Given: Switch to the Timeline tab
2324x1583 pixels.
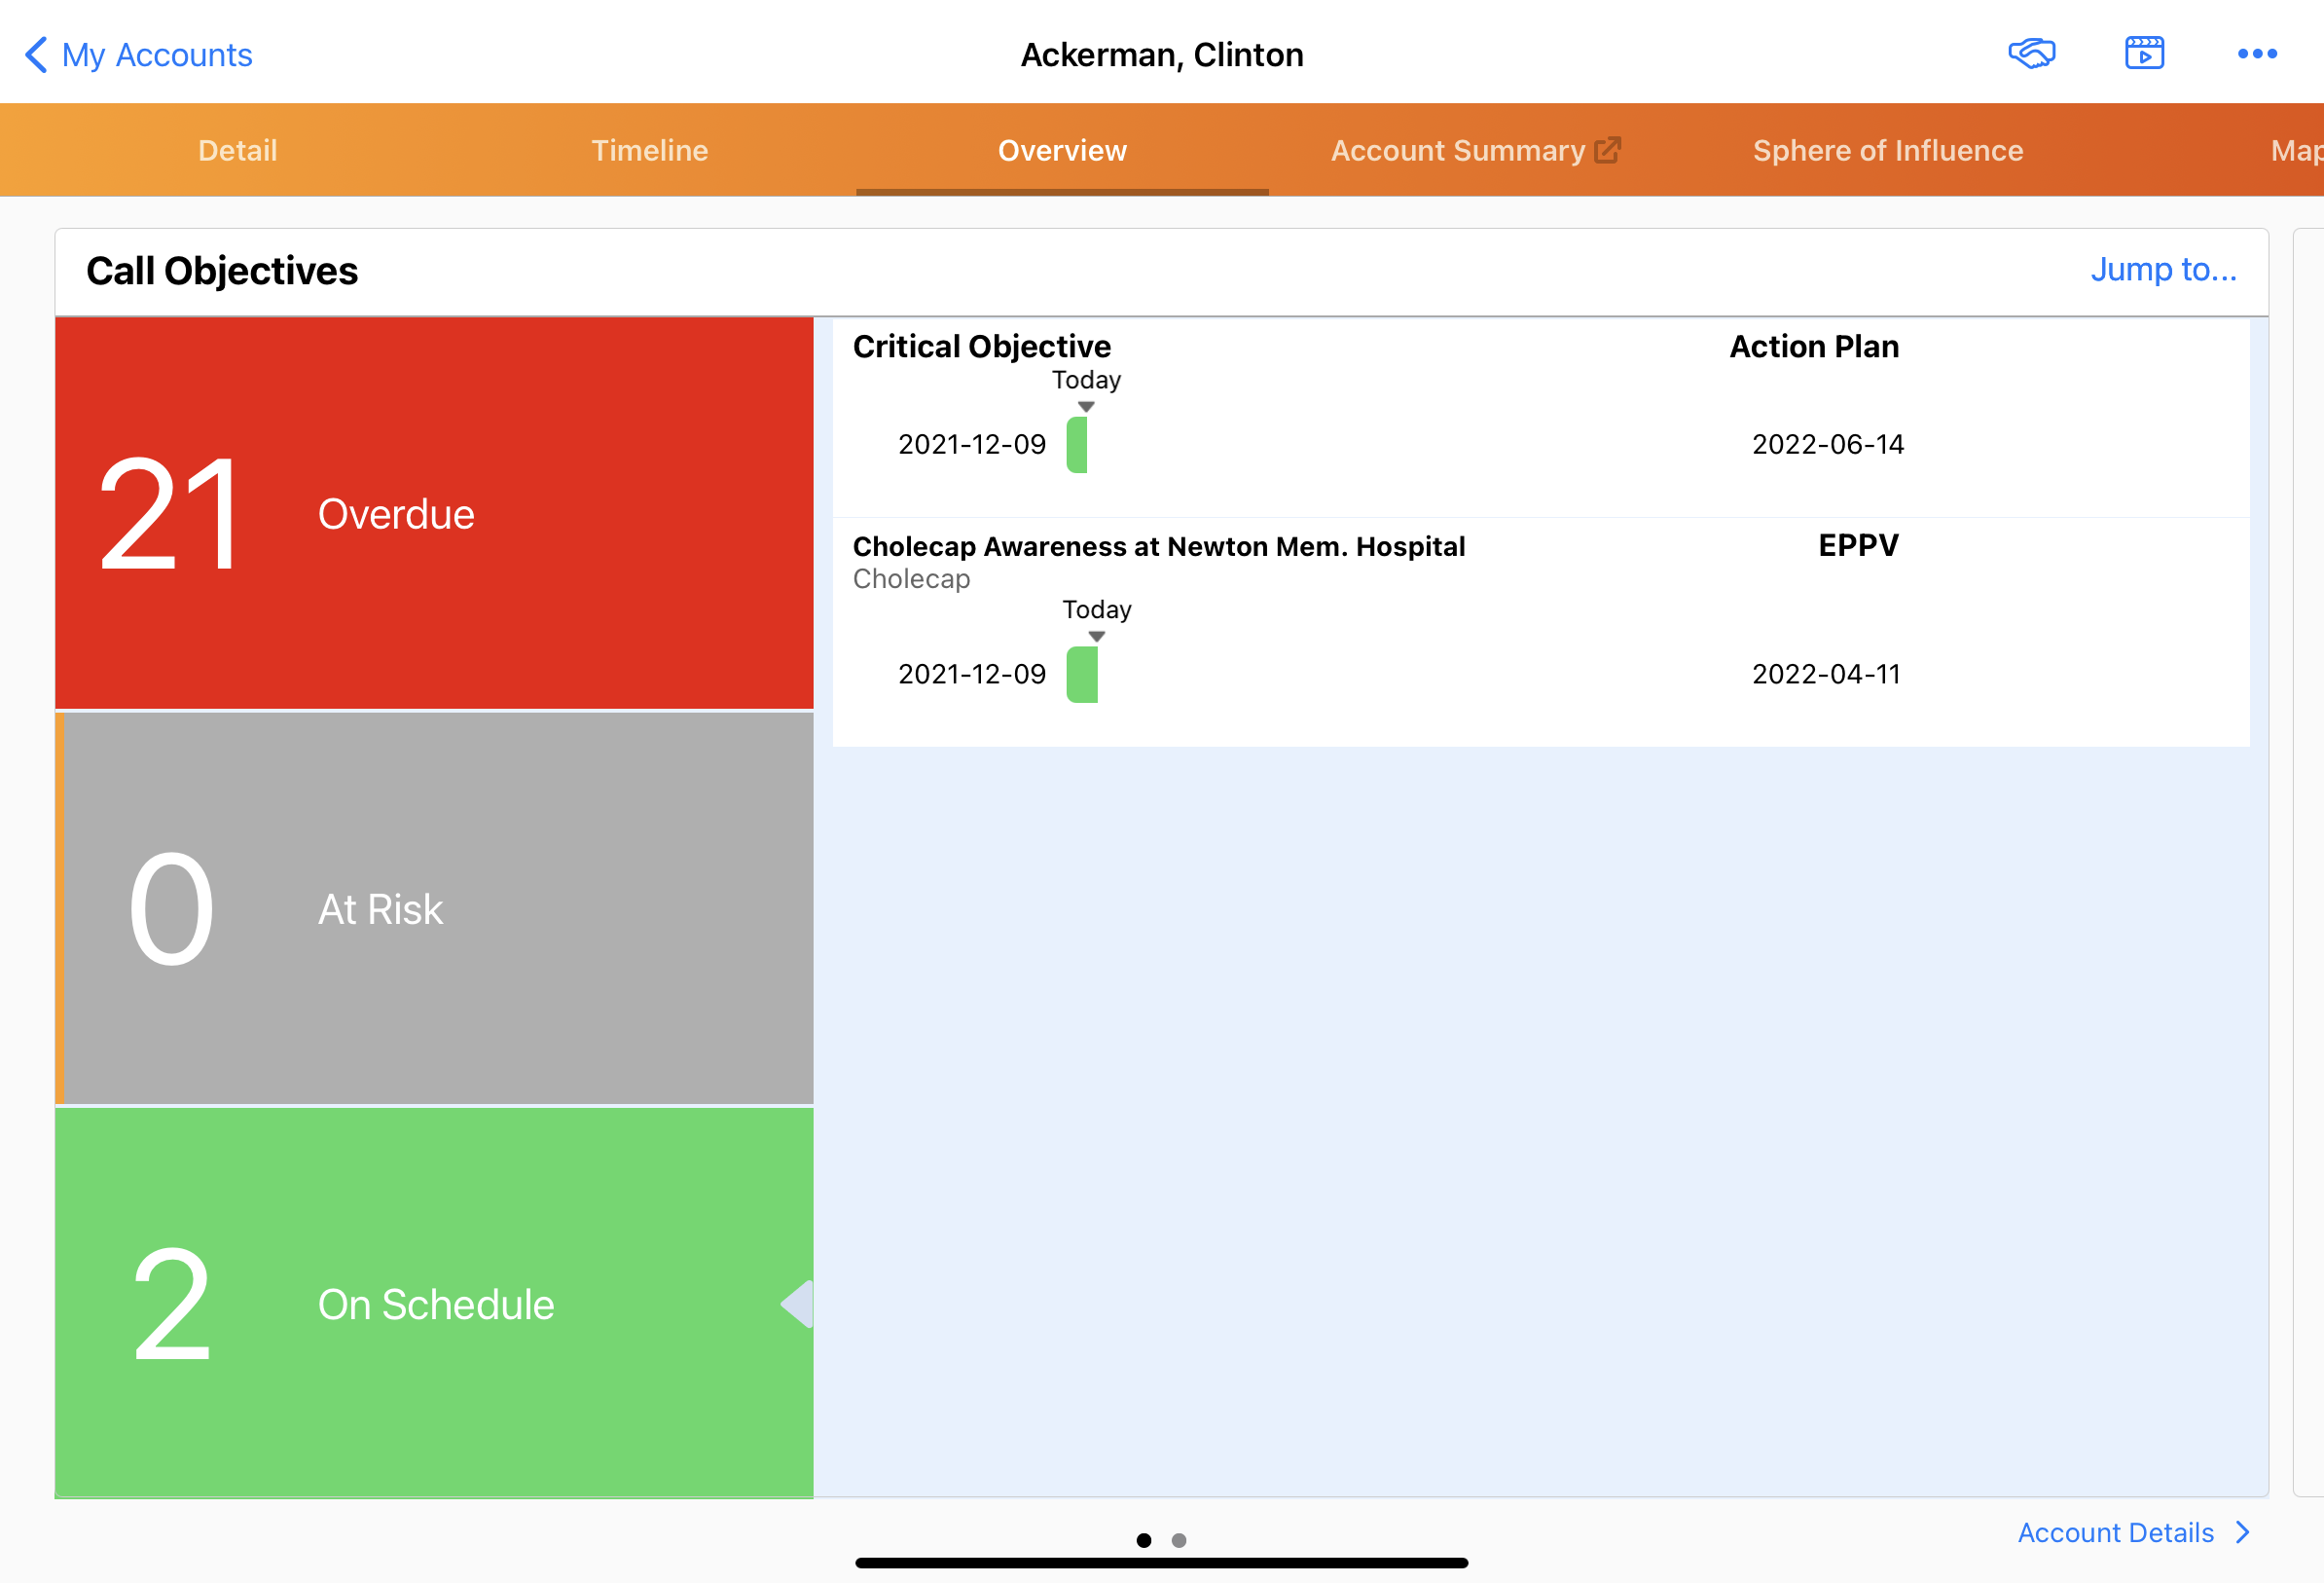Looking at the screenshot, I should 649,150.
